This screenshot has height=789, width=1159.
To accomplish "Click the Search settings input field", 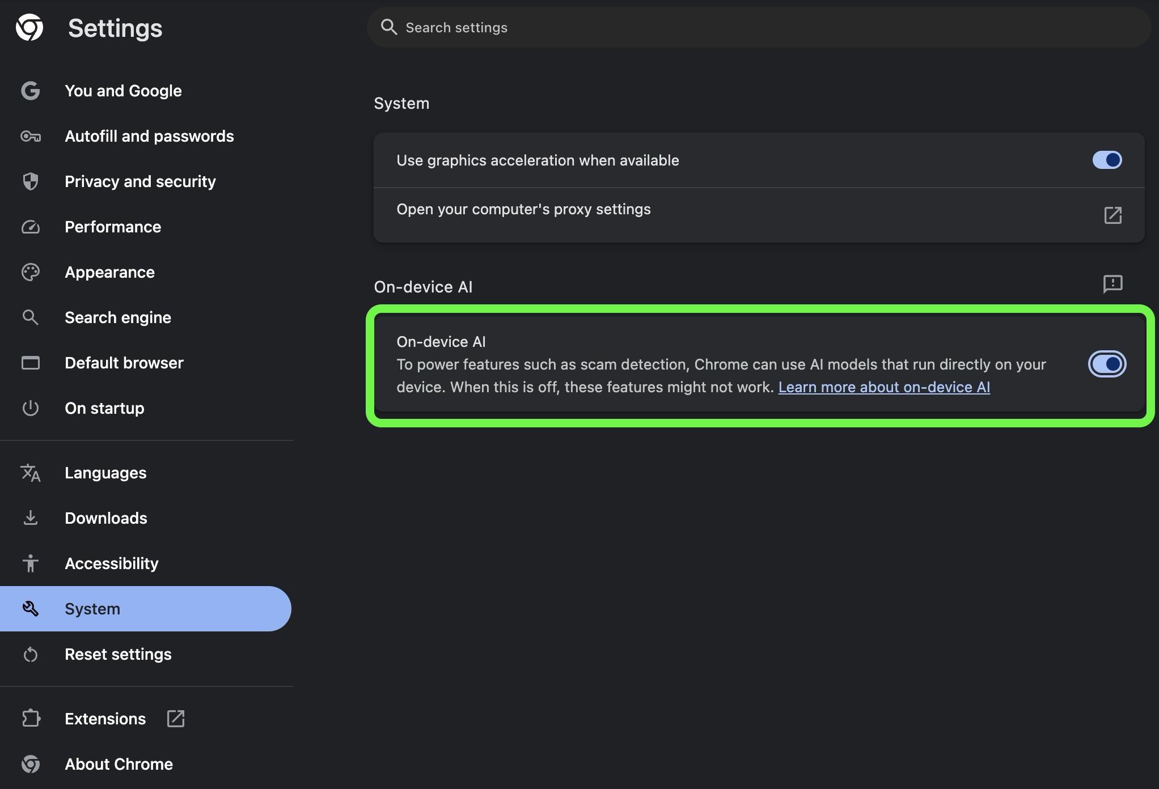I will (x=758, y=27).
